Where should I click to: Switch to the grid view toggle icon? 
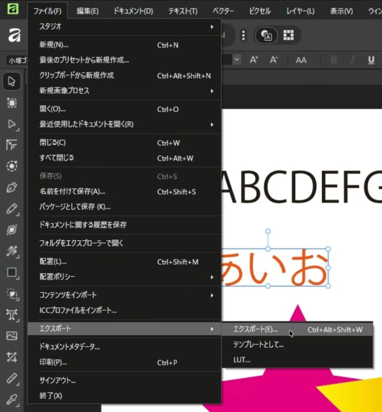[x=288, y=35]
